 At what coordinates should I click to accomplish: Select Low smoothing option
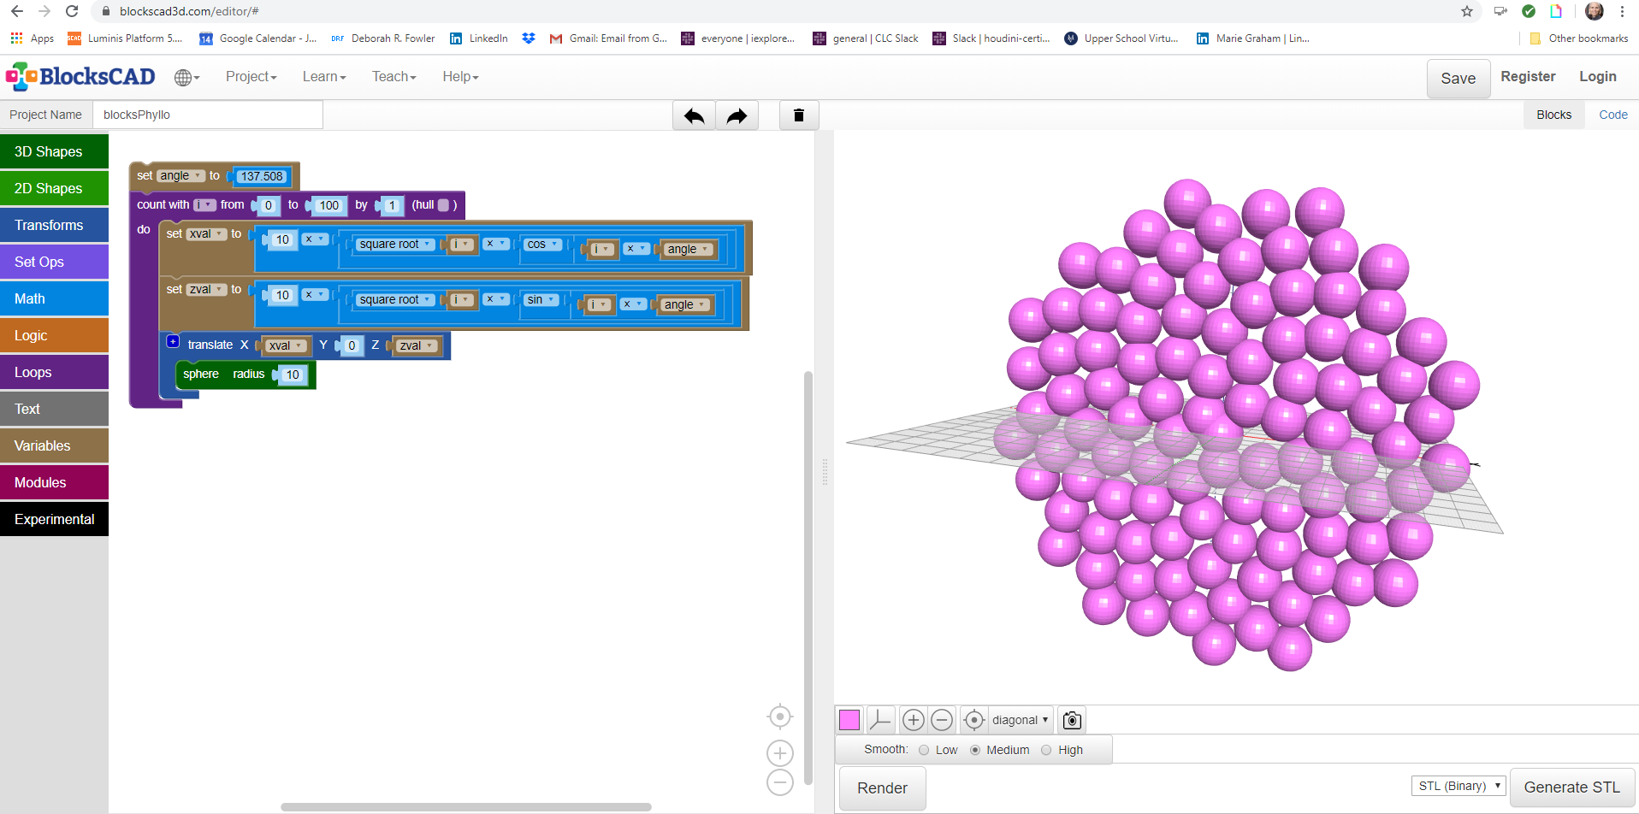[924, 750]
